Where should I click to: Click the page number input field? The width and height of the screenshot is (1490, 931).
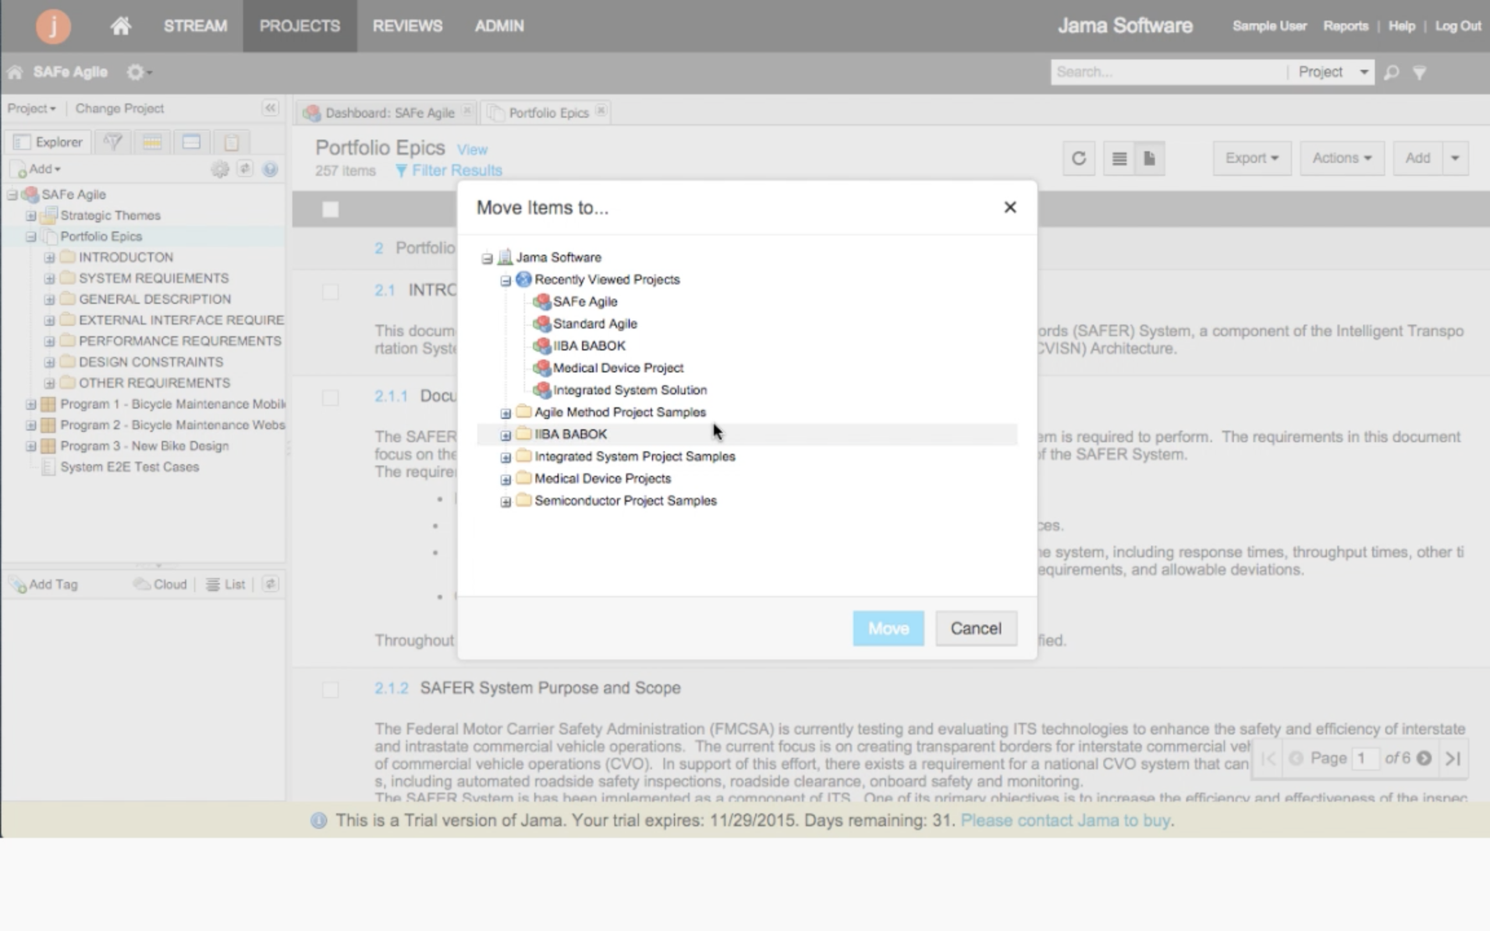[x=1365, y=758]
